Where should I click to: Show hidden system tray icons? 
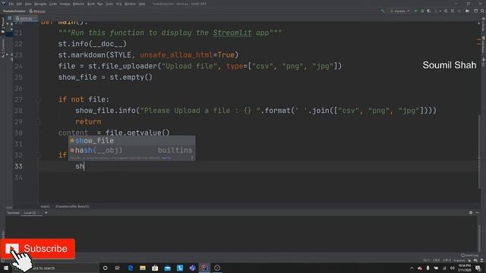click(412, 268)
